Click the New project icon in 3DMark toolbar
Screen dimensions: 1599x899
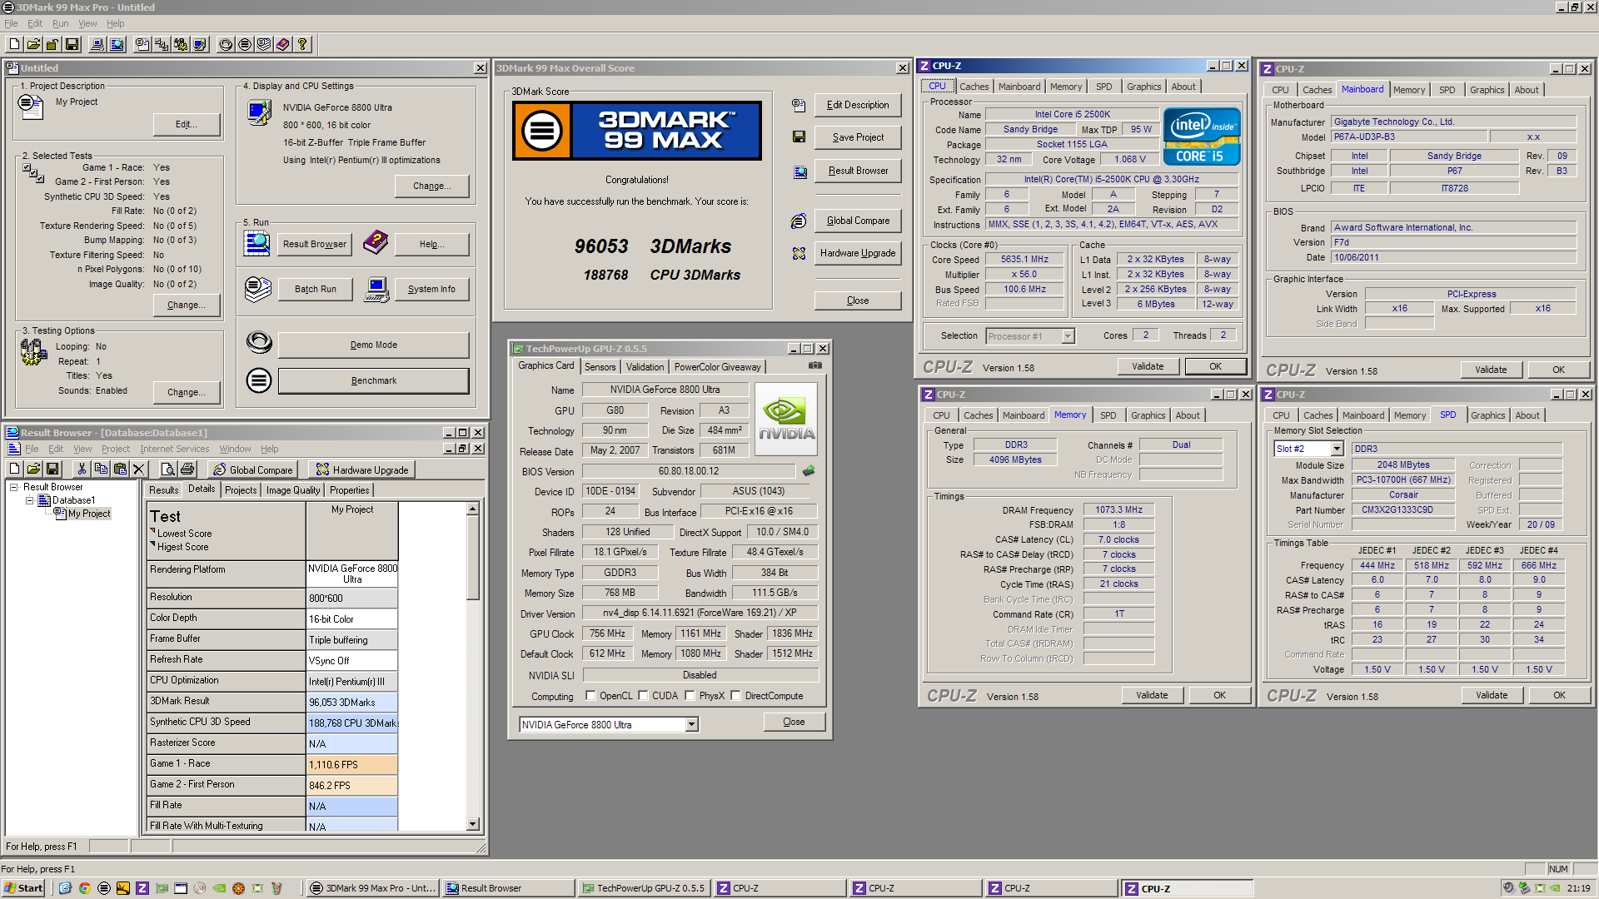click(14, 44)
